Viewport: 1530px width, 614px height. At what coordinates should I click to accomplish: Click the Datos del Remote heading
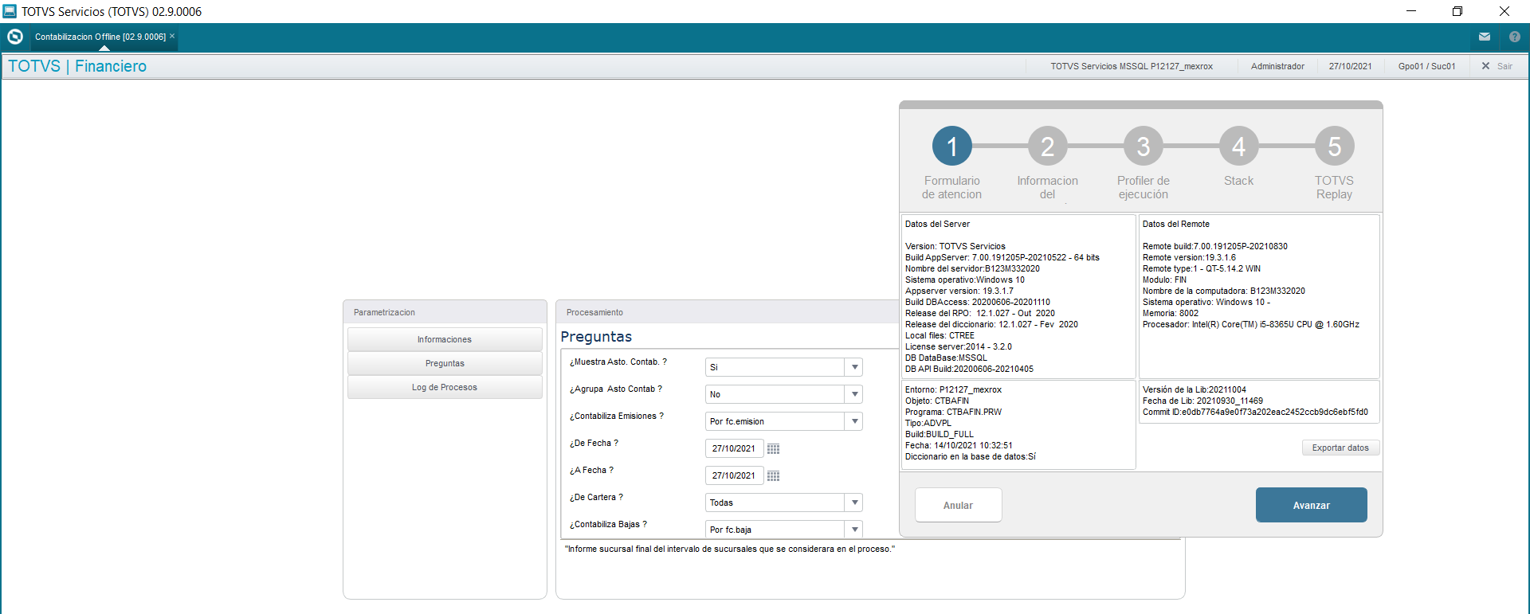(x=1175, y=224)
